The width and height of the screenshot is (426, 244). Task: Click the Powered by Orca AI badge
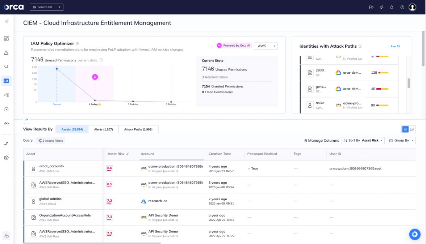[234, 46]
